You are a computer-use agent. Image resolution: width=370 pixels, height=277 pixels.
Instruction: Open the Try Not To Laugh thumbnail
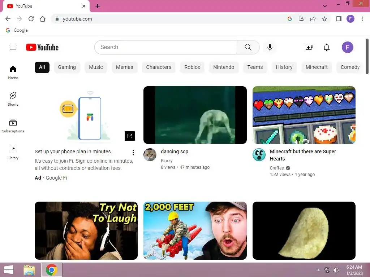tap(86, 230)
